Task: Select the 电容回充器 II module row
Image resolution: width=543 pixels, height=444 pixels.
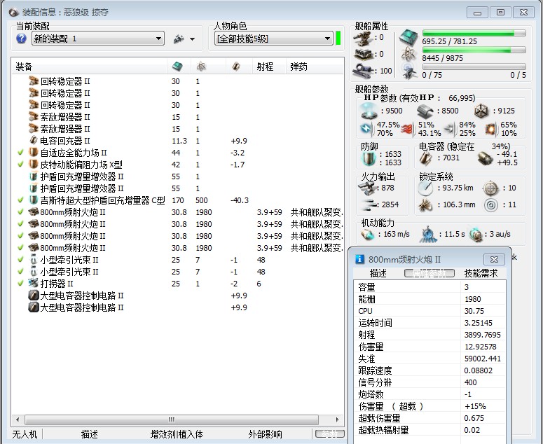Action: click(x=177, y=141)
